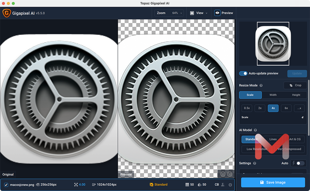The height and width of the screenshot is (191, 310).
Task: Switch resize mode to Scale
Action: [250, 95]
